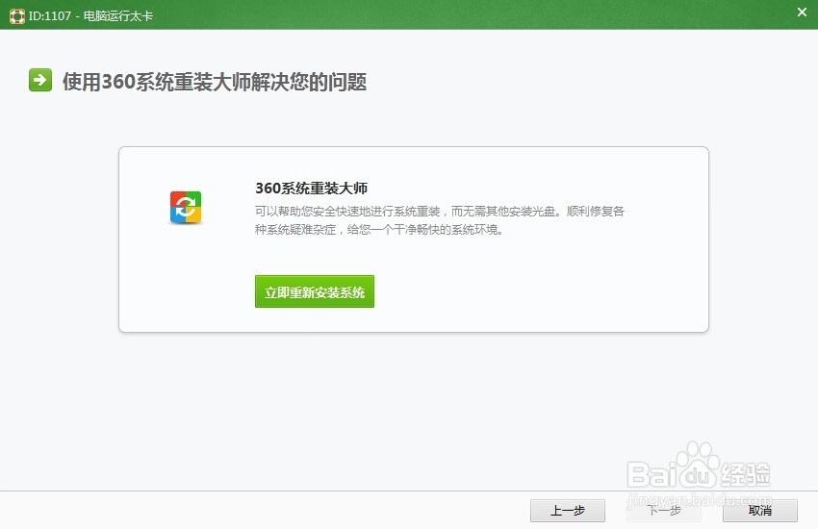Click the description line starting 种系统疑难杂症
The image size is (818, 529).
click(x=379, y=229)
